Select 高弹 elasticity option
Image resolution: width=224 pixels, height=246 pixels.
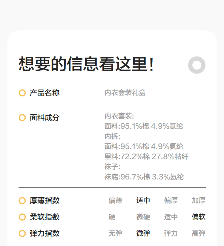tap(199, 233)
